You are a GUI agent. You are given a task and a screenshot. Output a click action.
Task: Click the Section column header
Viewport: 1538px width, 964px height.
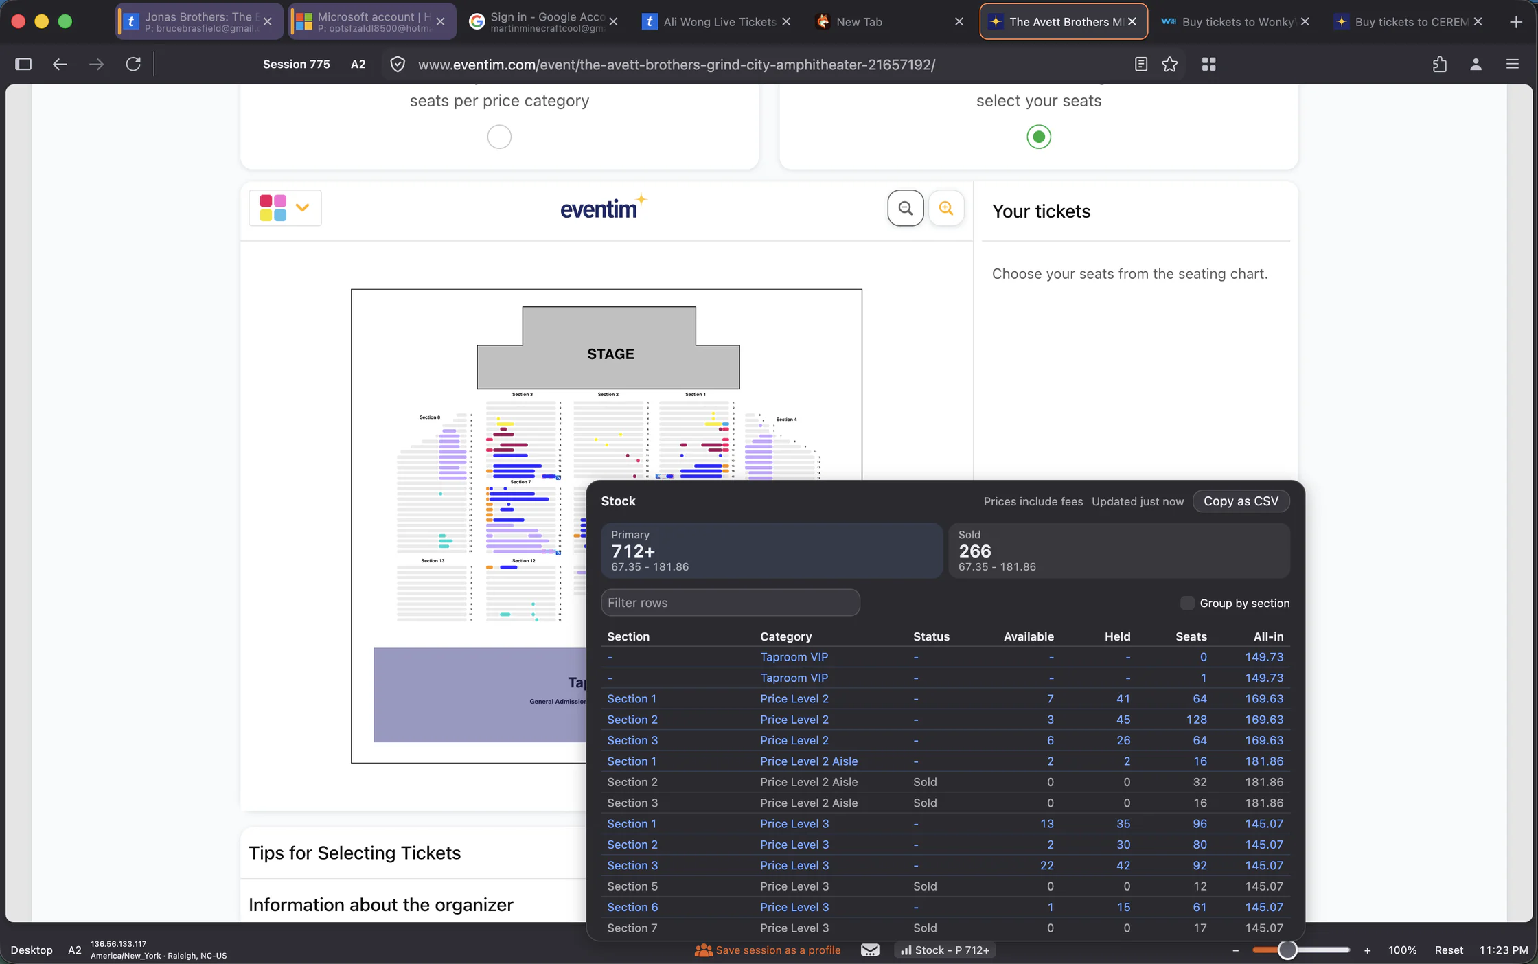tap(628, 636)
